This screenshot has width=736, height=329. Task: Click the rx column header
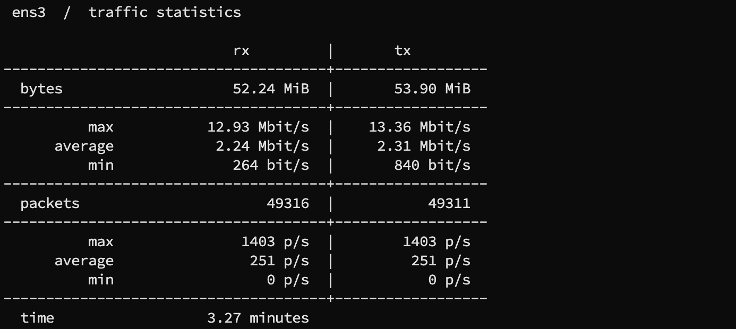tap(241, 50)
